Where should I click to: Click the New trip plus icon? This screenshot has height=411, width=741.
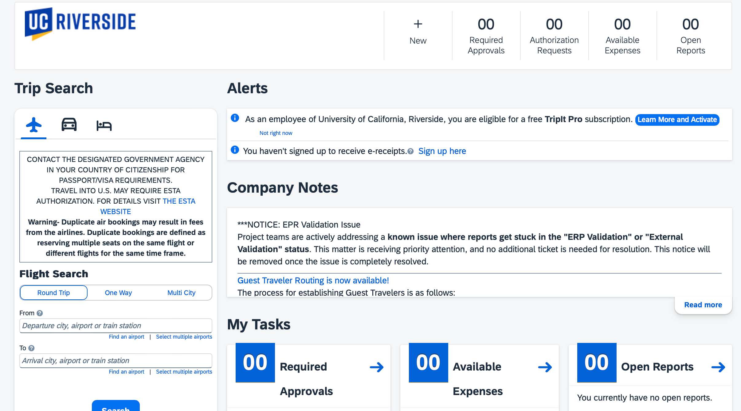pos(418,24)
